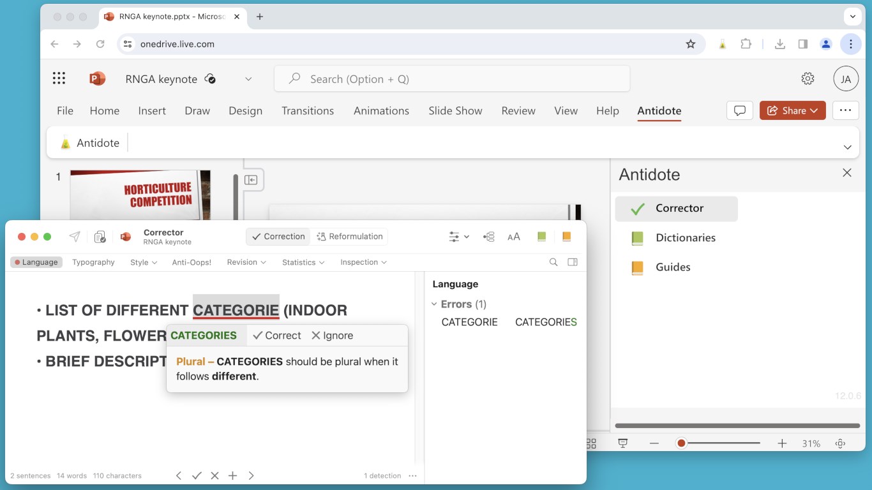Click the slide sorter view icon
This screenshot has width=872, height=490.
(591, 443)
